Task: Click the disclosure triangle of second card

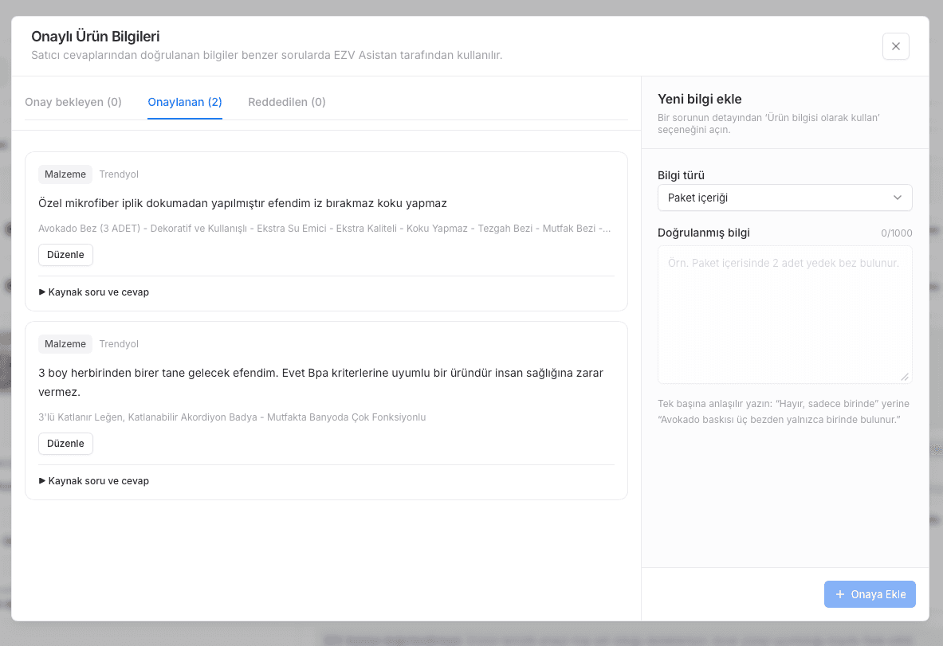Action: point(42,481)
